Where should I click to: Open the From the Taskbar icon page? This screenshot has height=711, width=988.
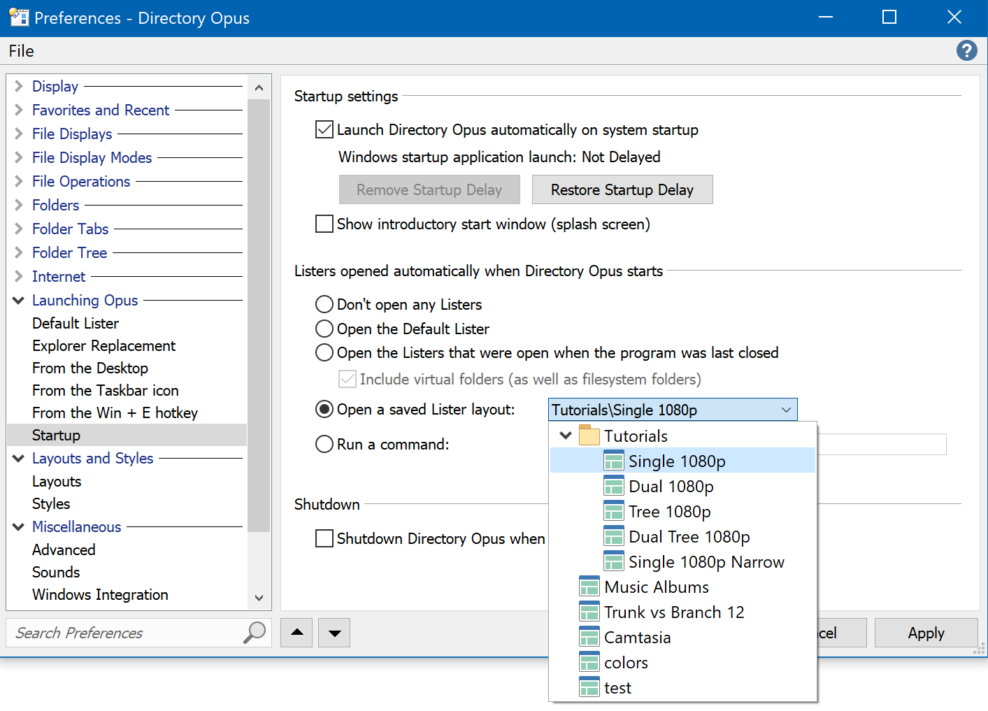[106, 390]
